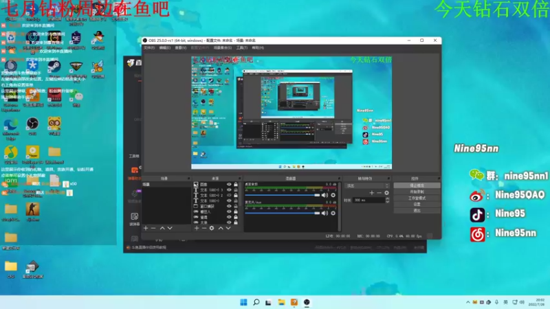
Task: Mute 麦克风/Aux with the speaker icon
Action: point(324,213)
